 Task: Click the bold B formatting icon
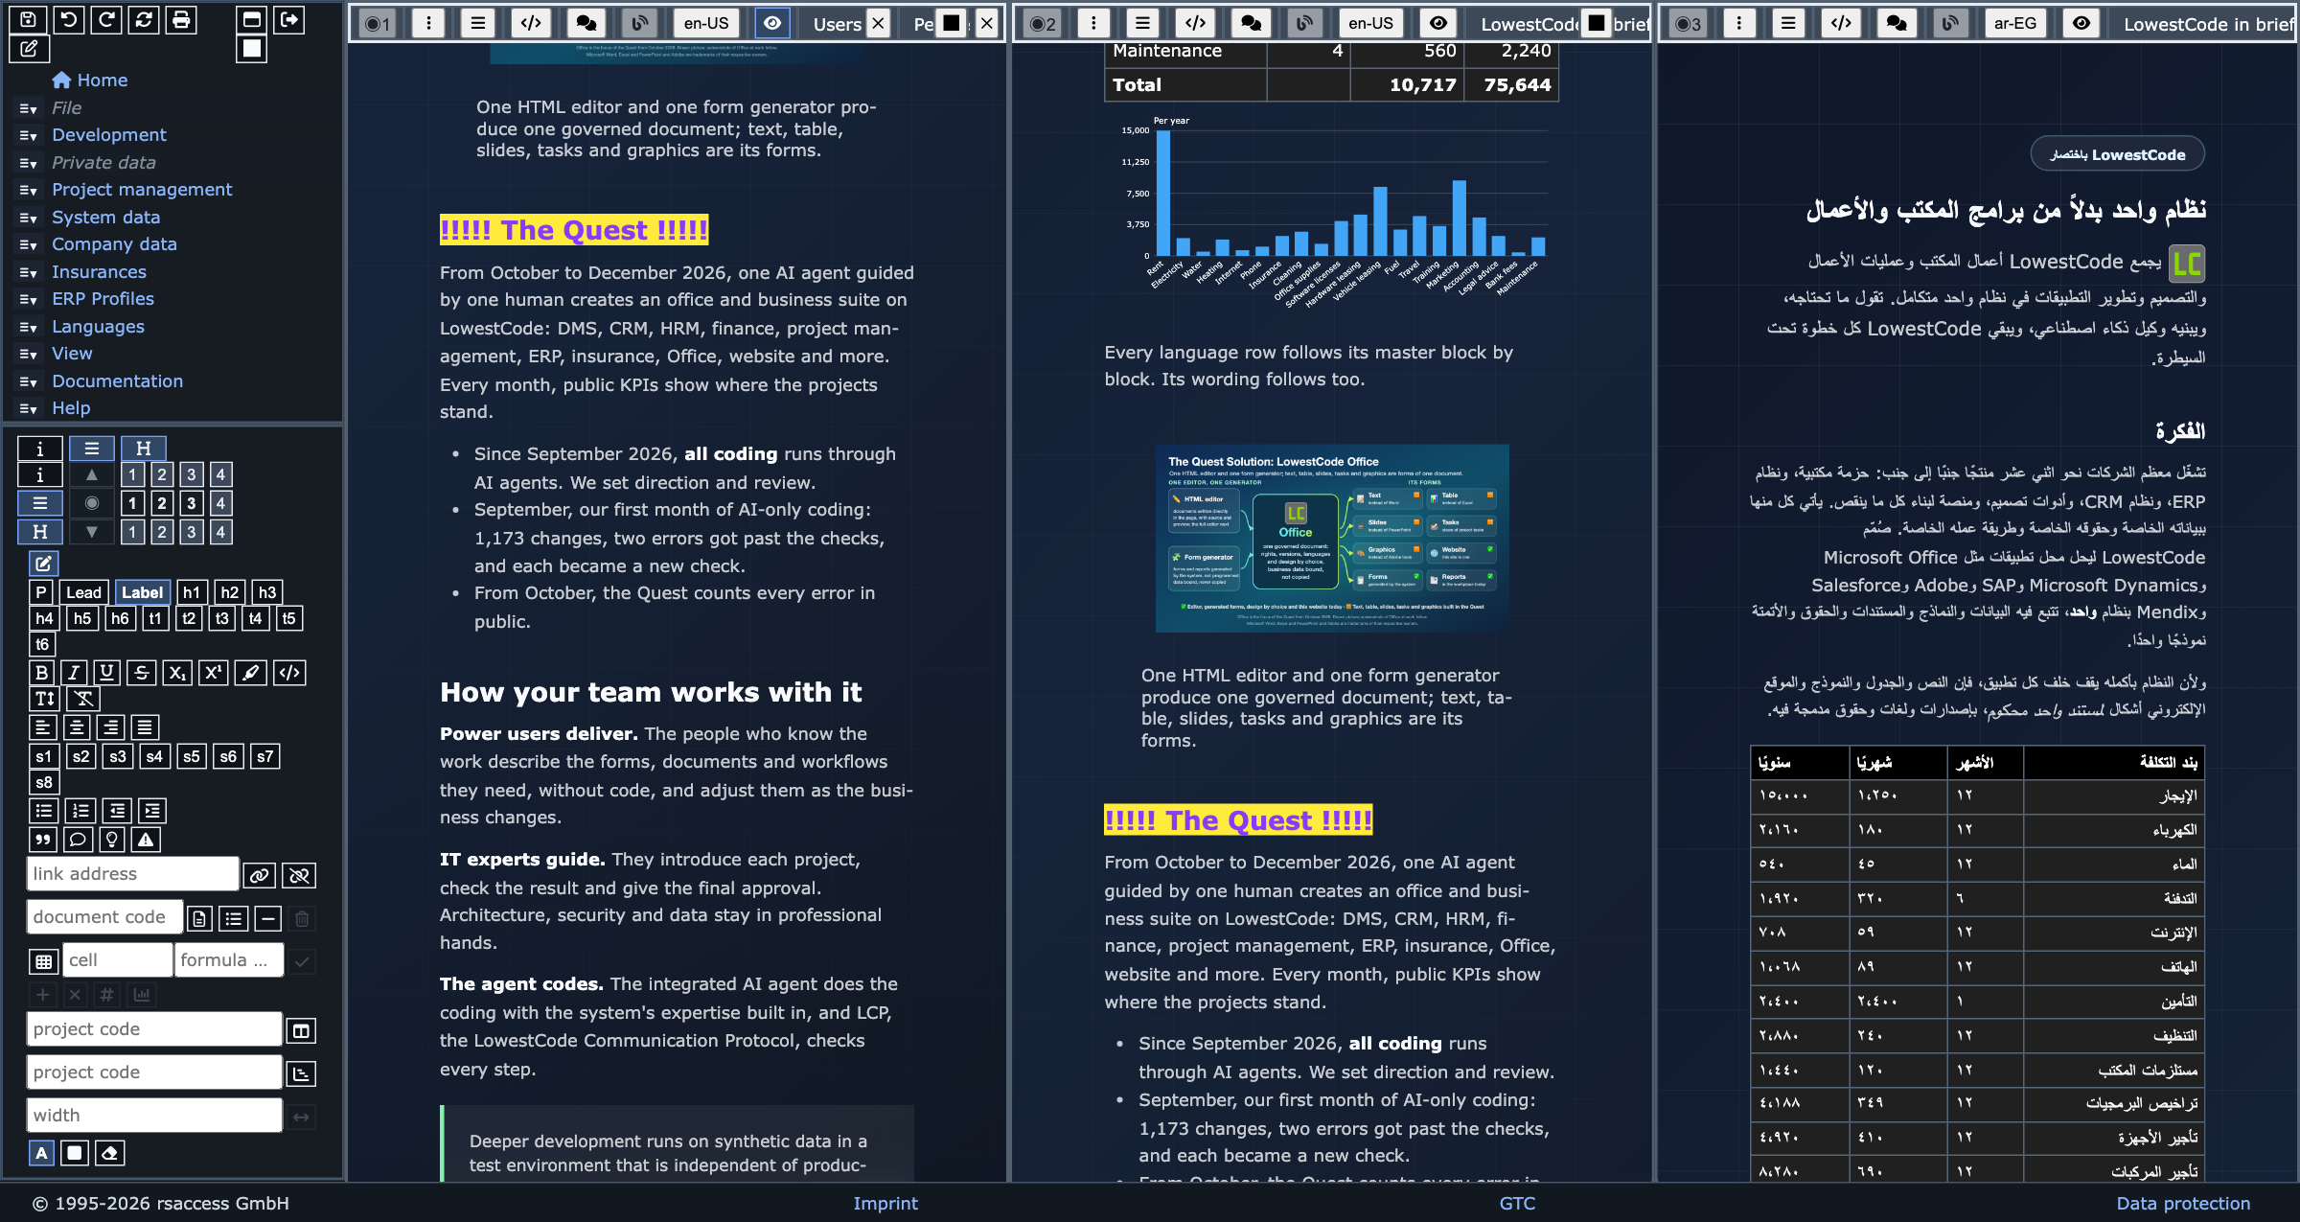[42, 673]
